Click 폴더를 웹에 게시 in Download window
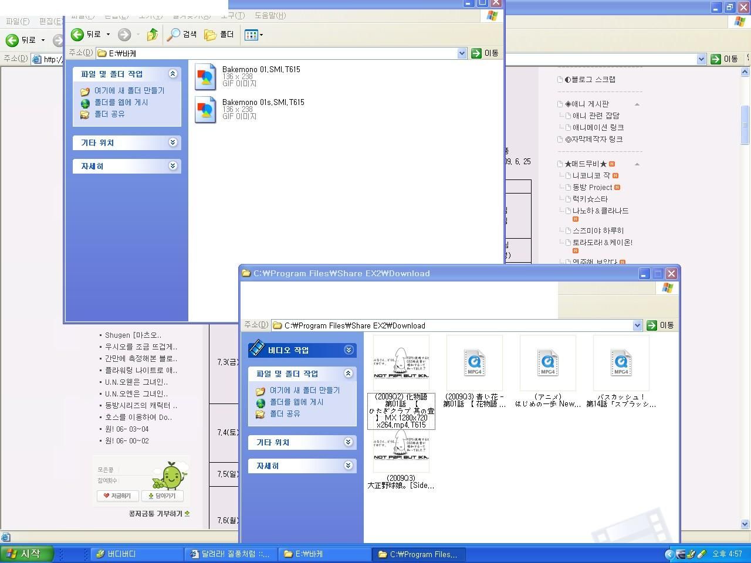The height and width of the screenshot is (563, 751). 296,402
